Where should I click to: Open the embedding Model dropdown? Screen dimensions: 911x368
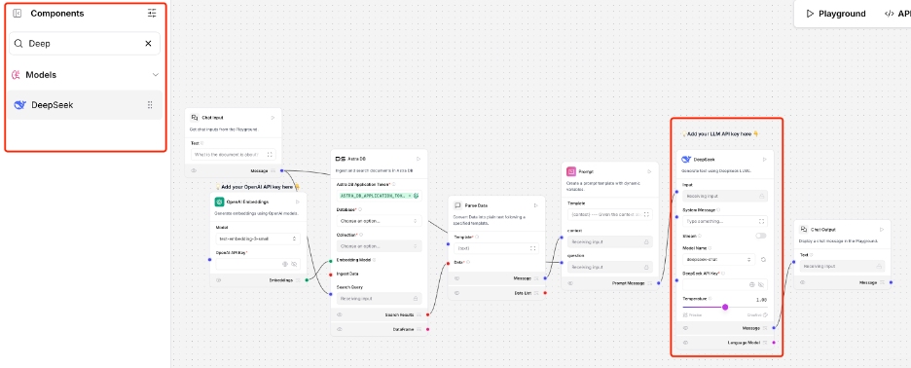point(258,239)
